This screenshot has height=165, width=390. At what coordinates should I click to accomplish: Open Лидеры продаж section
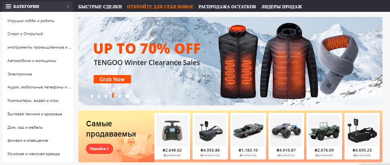click(282, 7)
